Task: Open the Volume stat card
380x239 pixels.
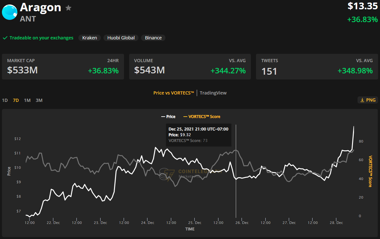Action: [190, 67]
